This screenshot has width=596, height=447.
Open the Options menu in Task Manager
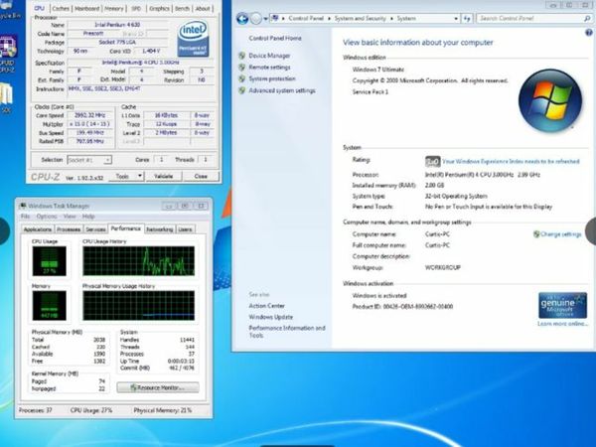pos(47,217)
